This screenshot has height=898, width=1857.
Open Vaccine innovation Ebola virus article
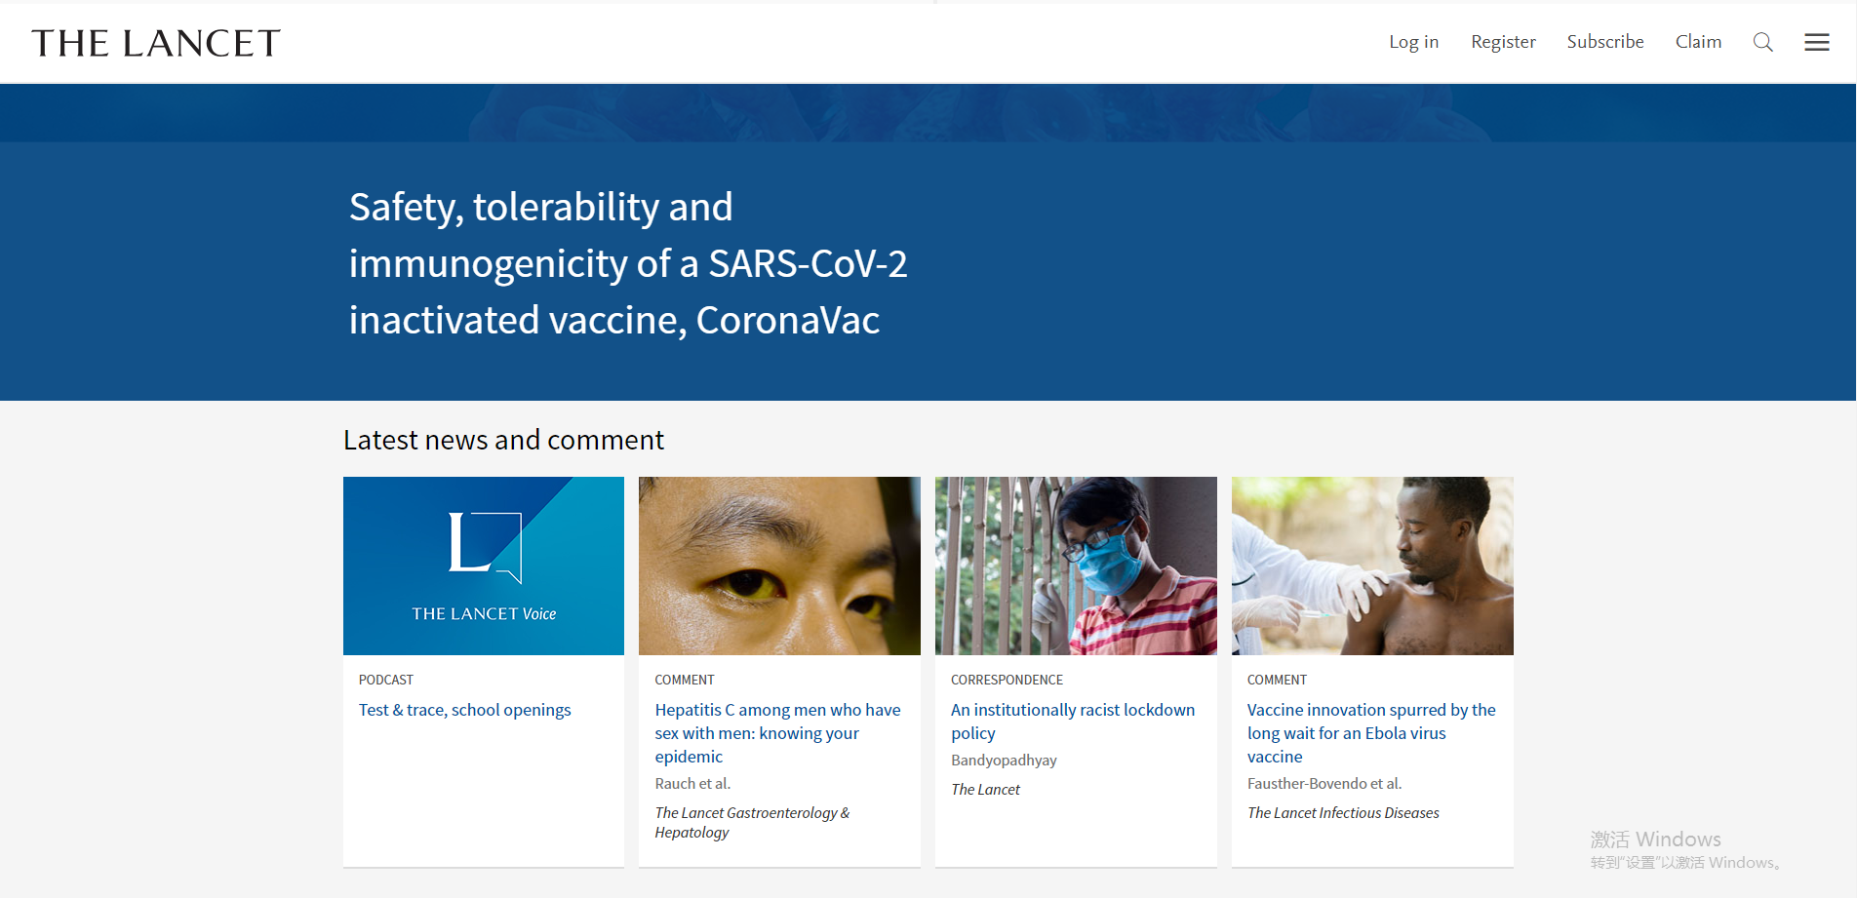click(1370, 733)
